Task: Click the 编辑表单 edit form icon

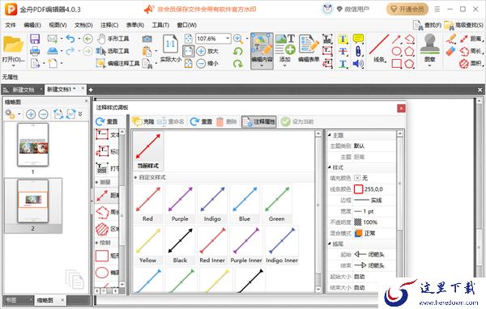Action: 309,49
